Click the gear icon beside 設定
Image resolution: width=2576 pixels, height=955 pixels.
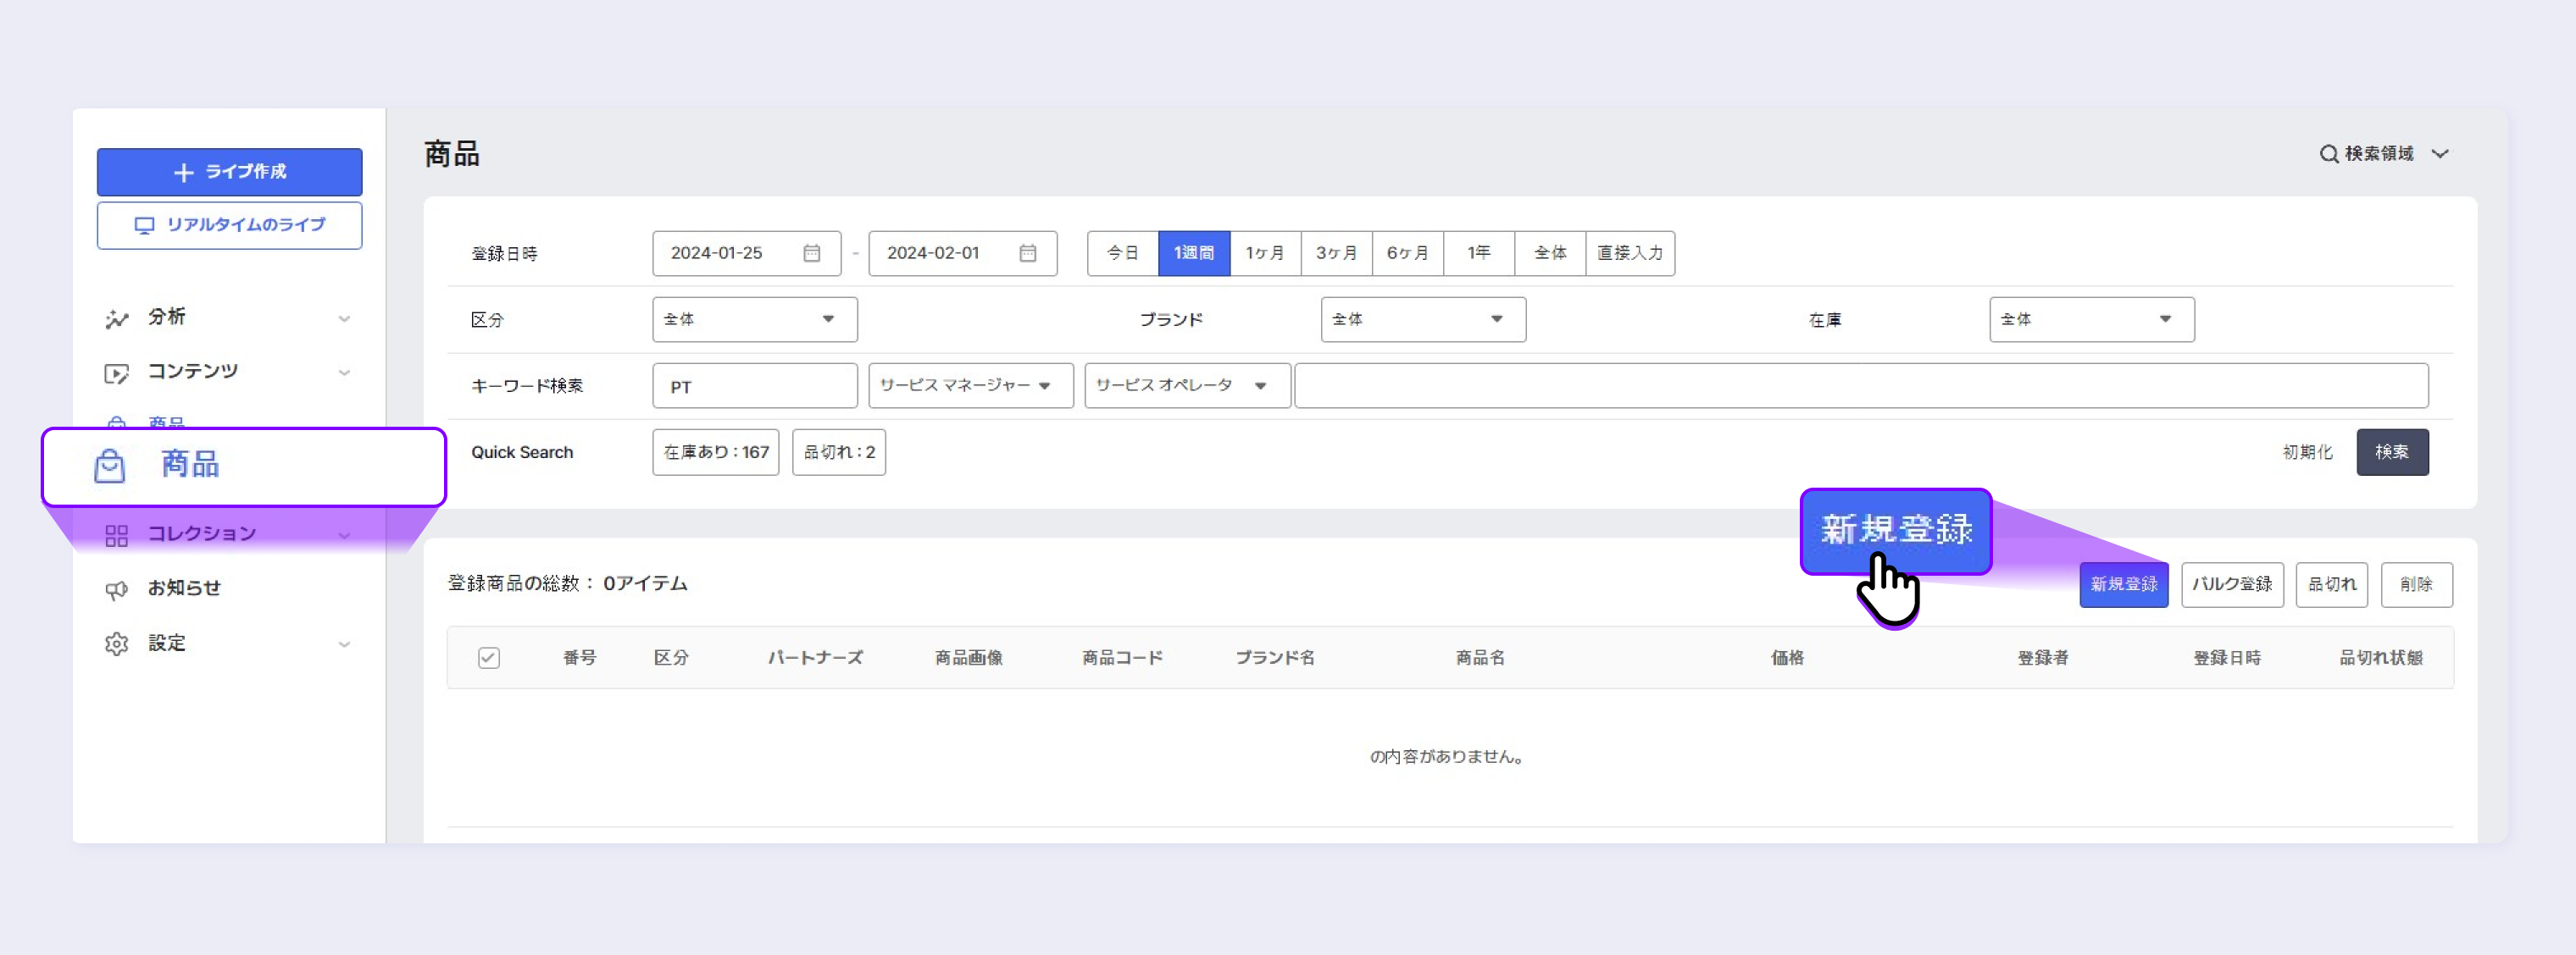(117, 643)
